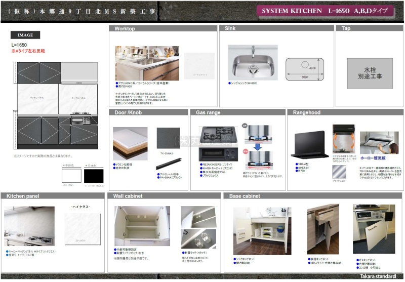
Task: Click the Worktop section header
Action: coord(125,29)
